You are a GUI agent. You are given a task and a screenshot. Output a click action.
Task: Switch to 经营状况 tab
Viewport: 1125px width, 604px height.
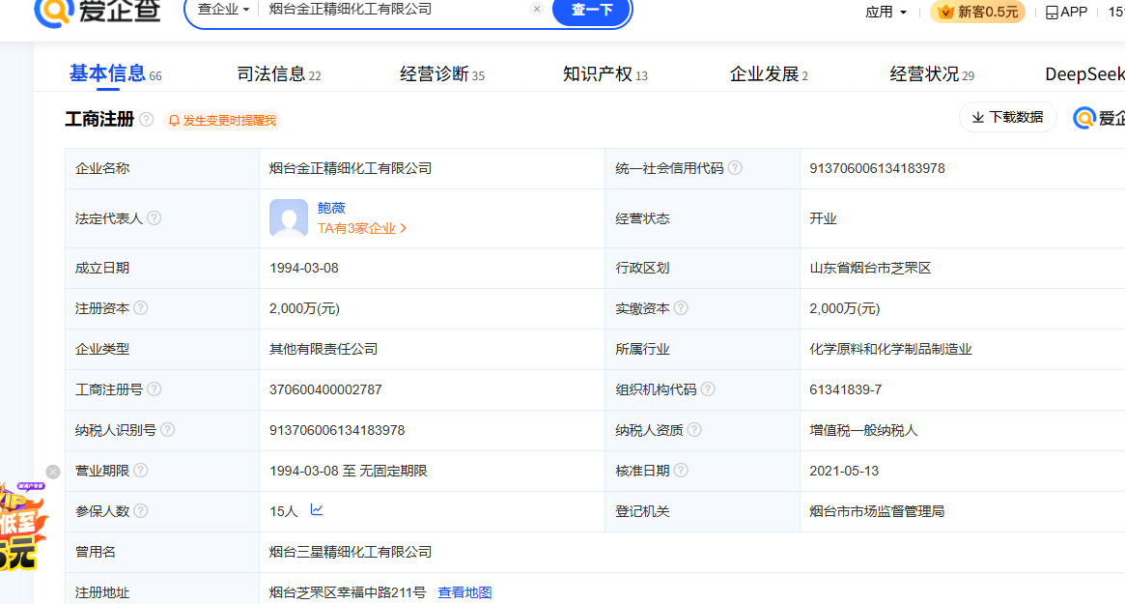point(932,74)
